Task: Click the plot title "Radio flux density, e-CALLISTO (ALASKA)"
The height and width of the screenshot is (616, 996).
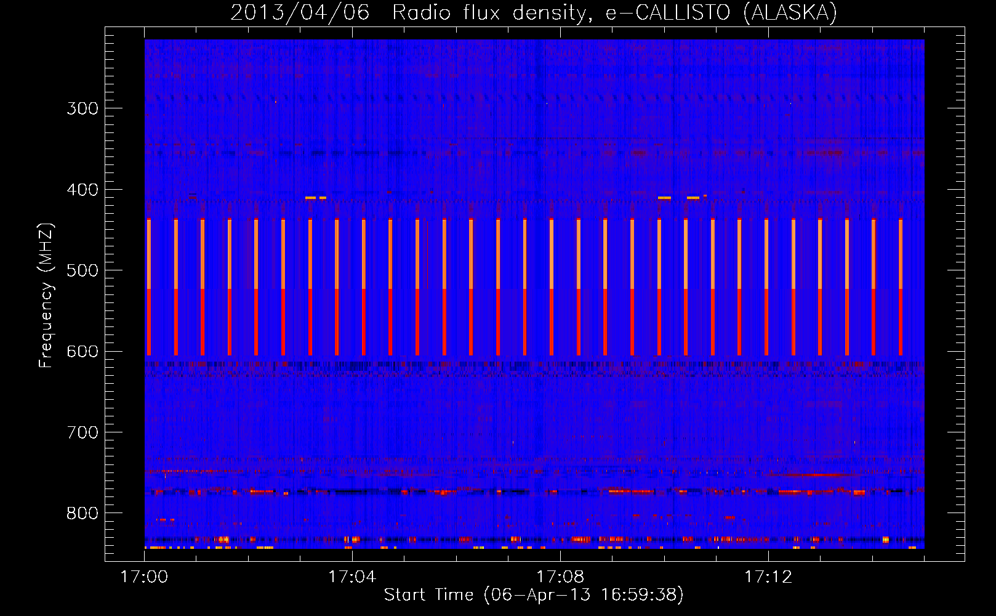Action: tap(615, 13)
